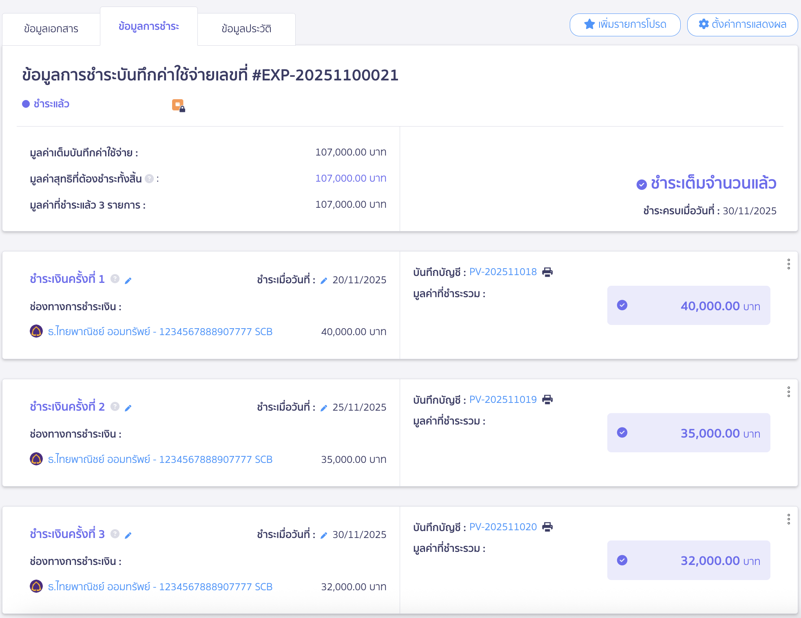This screenshot has width=801, height=618.
Task: Edit the 30/11/2025 payment date
Action: click(324, 535)
